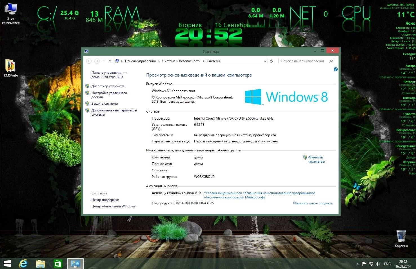Open Защита системы link
Viewport: 416px width, 269px height.
(x=104, y=104)
